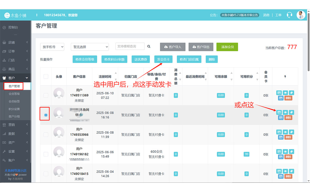The image size is (310, 192).
Task: View details of user 1749511369
Action: tap(285, 93)
